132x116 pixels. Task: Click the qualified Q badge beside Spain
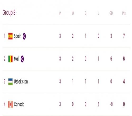(x=24, y=36)
